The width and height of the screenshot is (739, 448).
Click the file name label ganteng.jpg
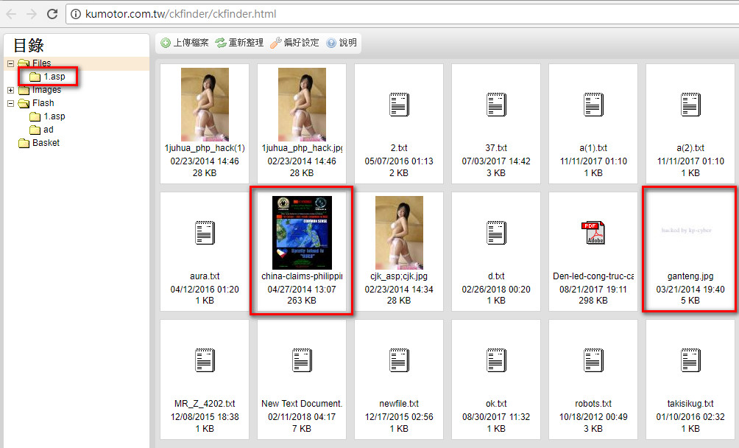tap(690, 276)
